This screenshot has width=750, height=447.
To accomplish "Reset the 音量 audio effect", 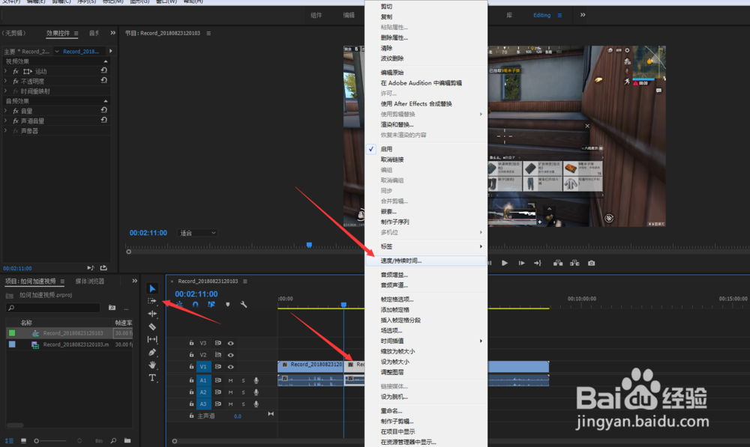I will click(103, 110).
